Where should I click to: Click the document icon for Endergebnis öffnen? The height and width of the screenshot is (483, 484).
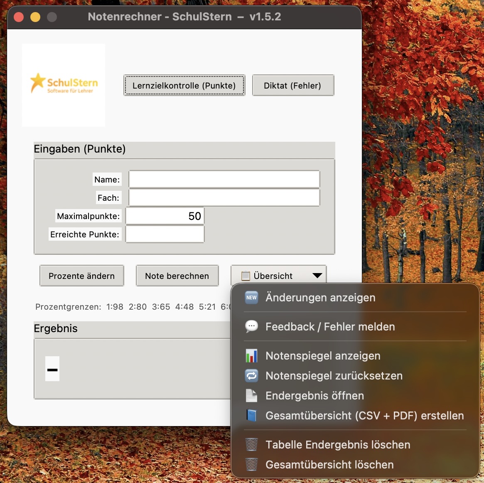point(251,396)
